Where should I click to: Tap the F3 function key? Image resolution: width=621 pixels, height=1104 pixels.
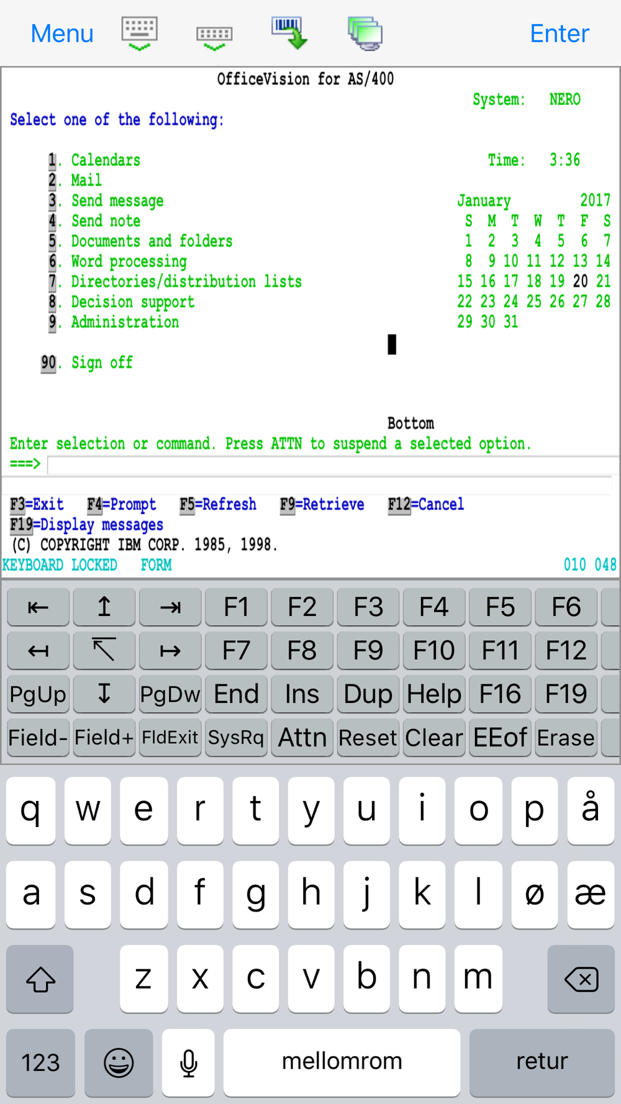coord(368,607)
